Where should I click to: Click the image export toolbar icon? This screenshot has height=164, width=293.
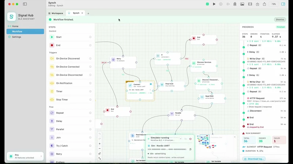point(242,4)
